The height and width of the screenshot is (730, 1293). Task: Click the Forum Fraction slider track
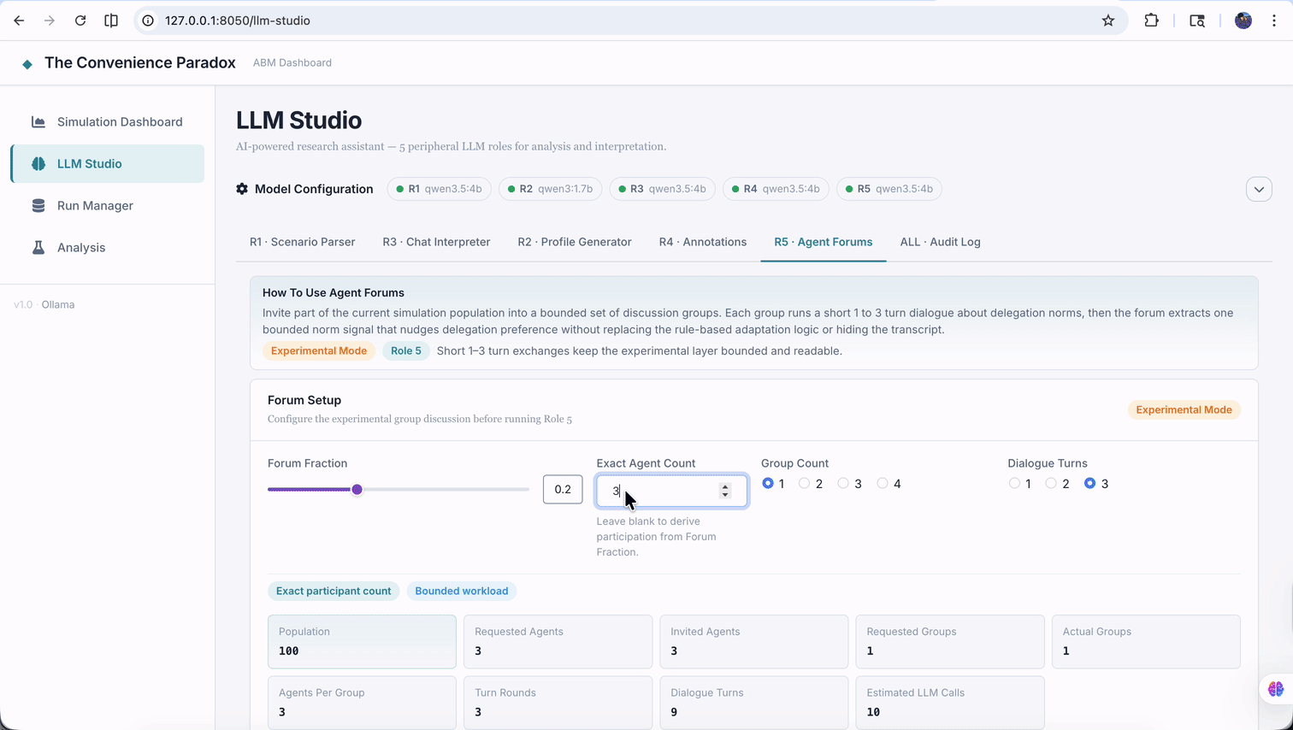(x=399, y=490)
